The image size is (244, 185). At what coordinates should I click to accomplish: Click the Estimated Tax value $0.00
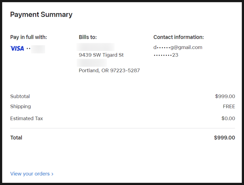[x=228, y=118]
